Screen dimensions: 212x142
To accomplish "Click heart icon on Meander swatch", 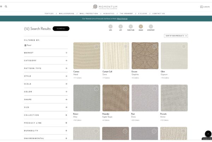I will click(125, 89).
